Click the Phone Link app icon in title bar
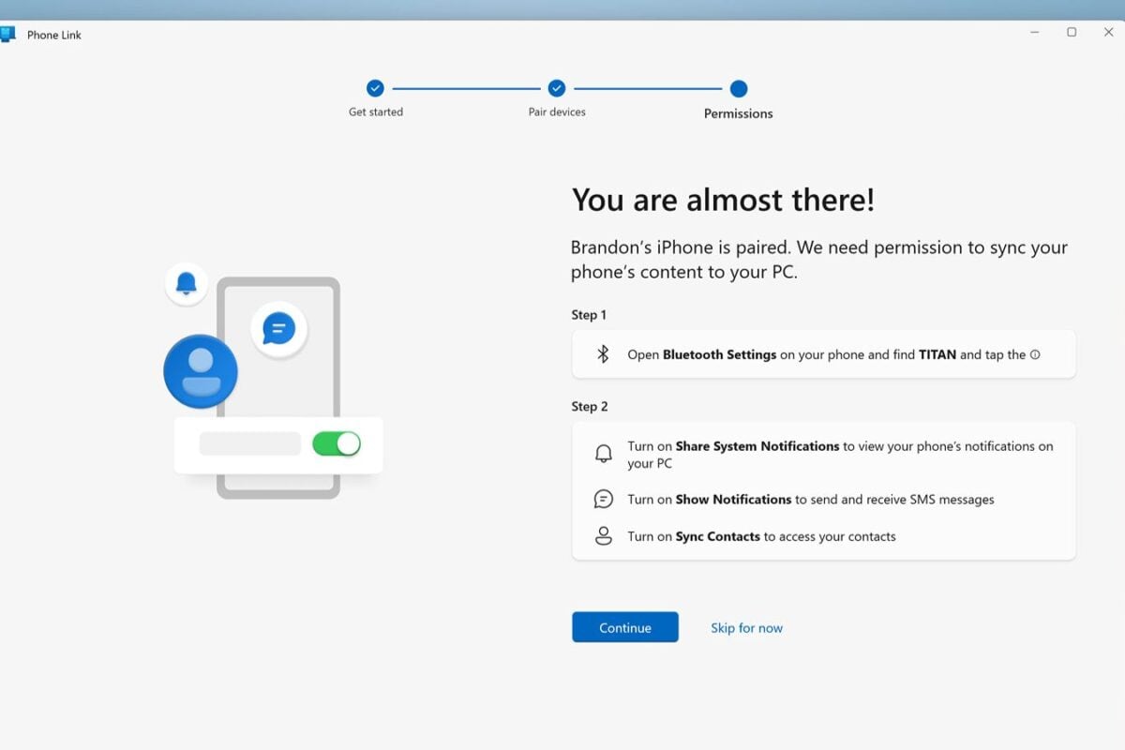Image resolution: width=1125 pixels, height=750 pixels. 7,35
